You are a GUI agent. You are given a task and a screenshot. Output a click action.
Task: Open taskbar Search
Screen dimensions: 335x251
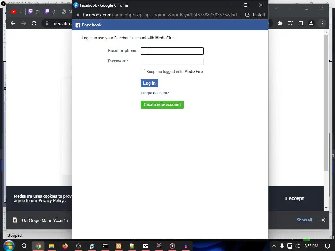24,246
